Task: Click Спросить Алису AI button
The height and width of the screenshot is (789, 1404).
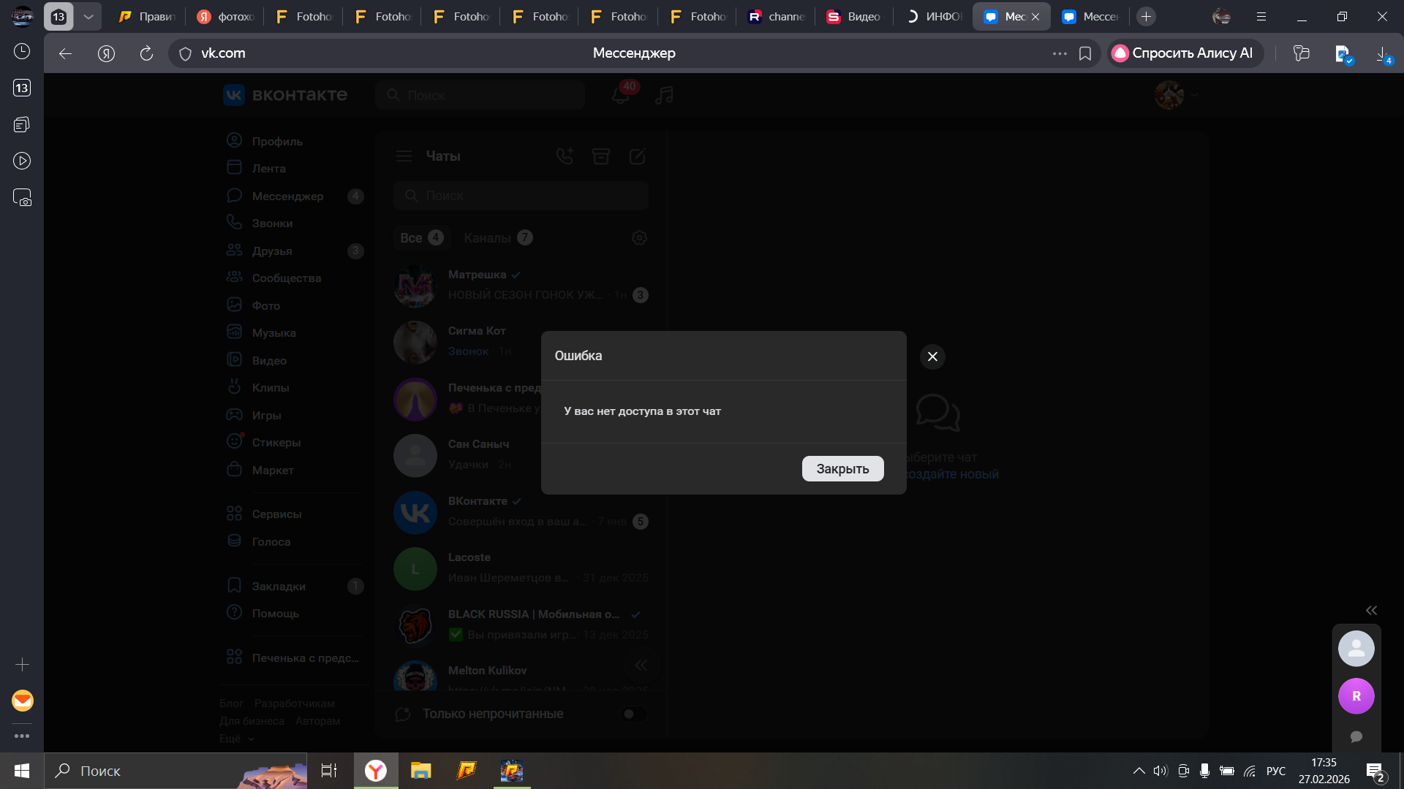Action: point(1184,53)
